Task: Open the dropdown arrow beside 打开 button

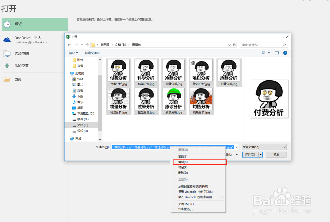Action: [261, 155]
